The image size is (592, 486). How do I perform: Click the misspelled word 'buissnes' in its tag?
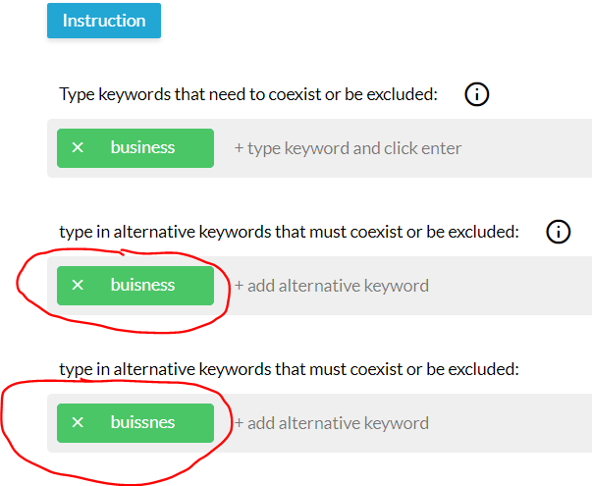click(x=142, y=422)
